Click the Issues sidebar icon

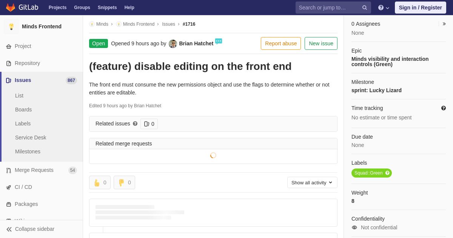coord(9,80)
